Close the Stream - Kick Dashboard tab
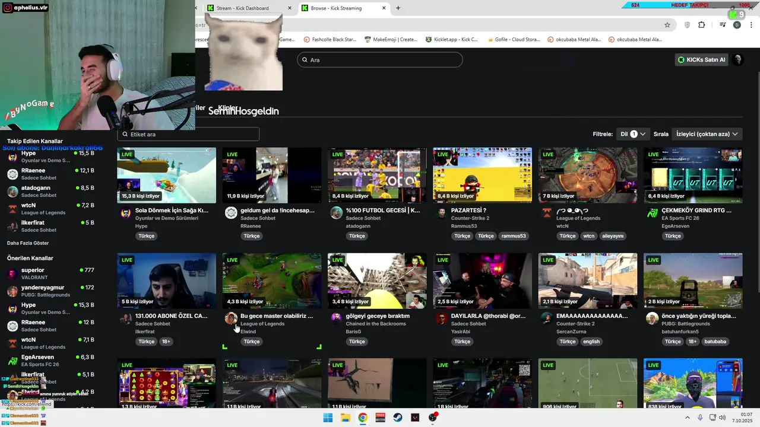The image size is (760, 427). (290, 8)
